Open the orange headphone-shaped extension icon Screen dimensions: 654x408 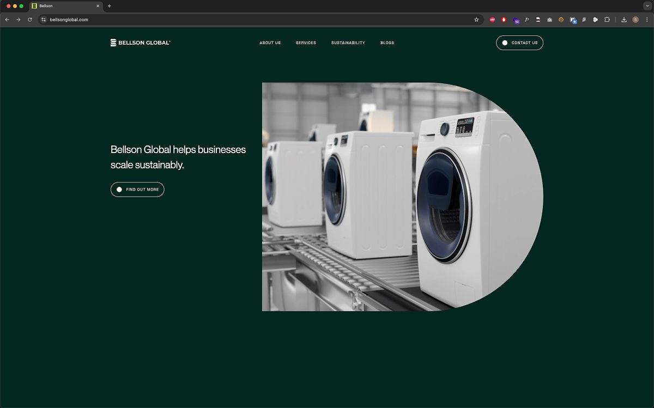coord(561,20)
